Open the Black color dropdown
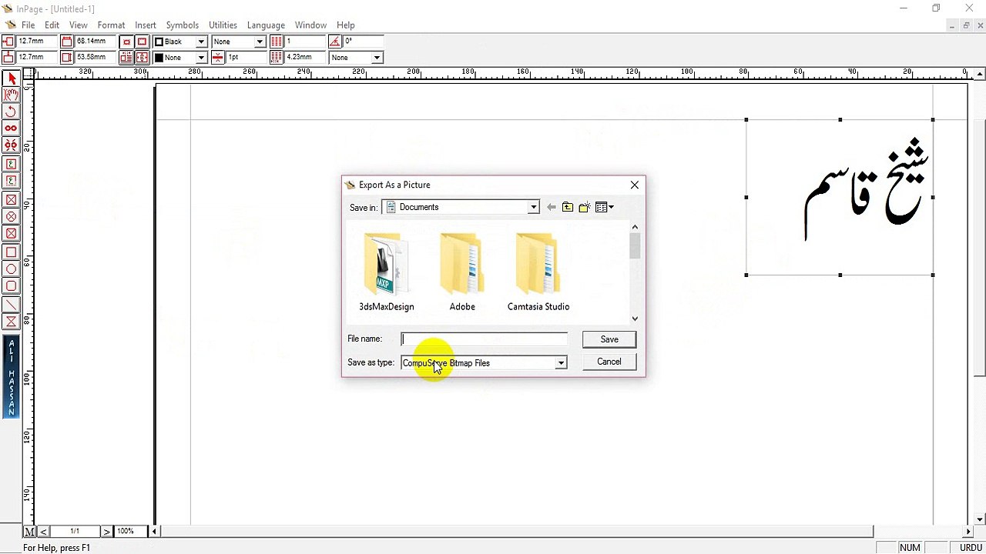 201,42
